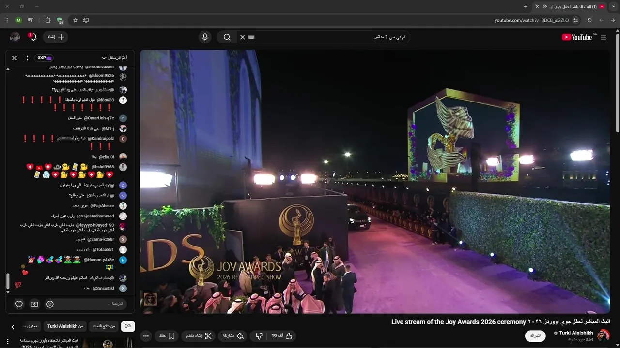Viewport: 620px width, 348px height.
Task: Open the Chrome extensions puzzle icon
Action: 47,20
